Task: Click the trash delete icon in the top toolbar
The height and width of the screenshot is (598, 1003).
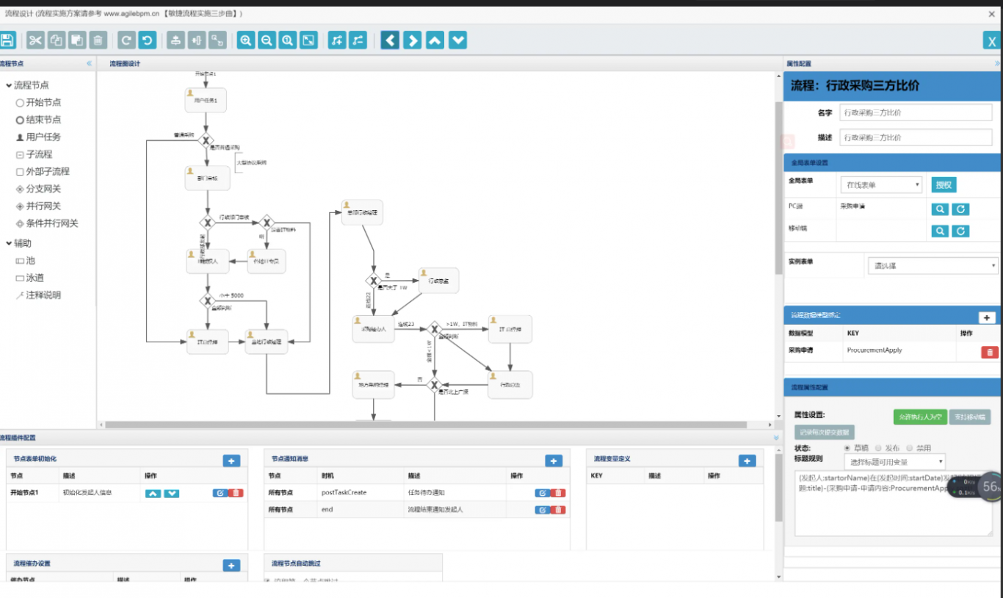Action: tap(98, 40)
